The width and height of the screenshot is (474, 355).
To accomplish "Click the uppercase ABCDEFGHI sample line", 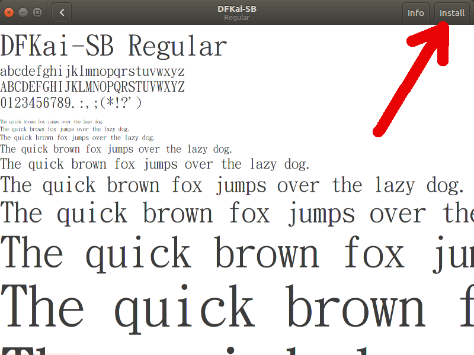I will [92, 87].
